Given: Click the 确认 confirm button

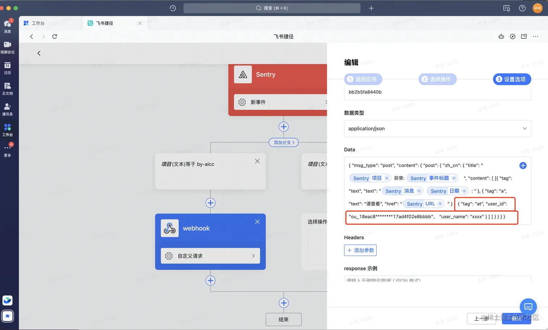Looking at the screenshot, I should (x=516, y=318).
